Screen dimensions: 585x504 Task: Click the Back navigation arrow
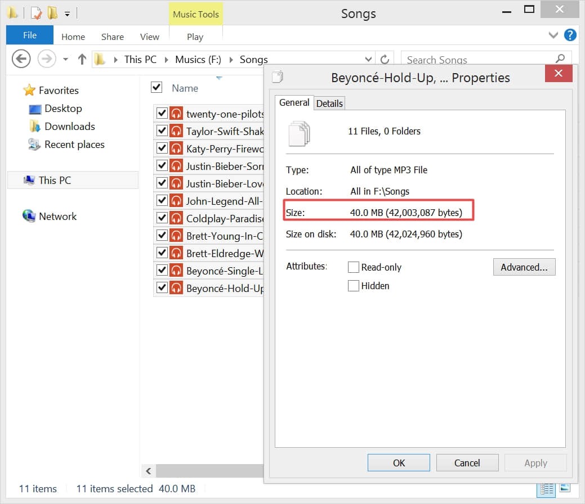pyautogui.click(x=21, y=59)
